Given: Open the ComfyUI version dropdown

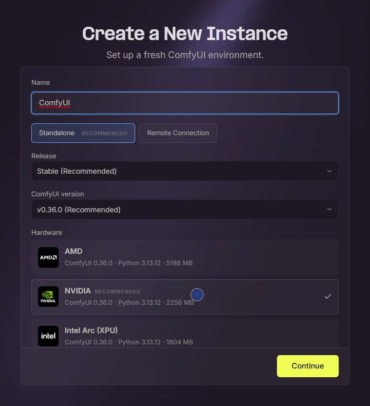Looking at the screenshot, I should (185, 210).
